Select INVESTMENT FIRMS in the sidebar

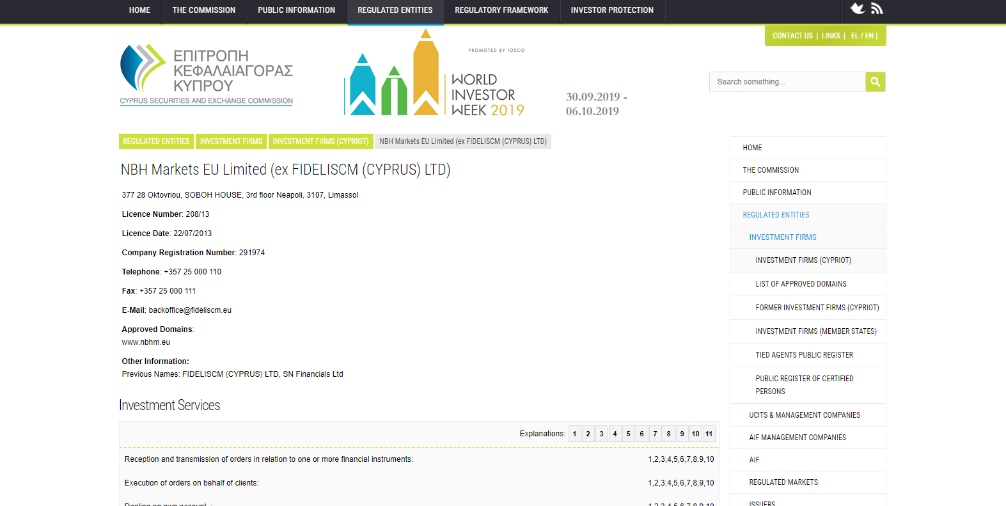pyautogui.click(x=808, y=237)
